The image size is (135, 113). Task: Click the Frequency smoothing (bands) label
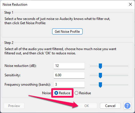[28, 85]
